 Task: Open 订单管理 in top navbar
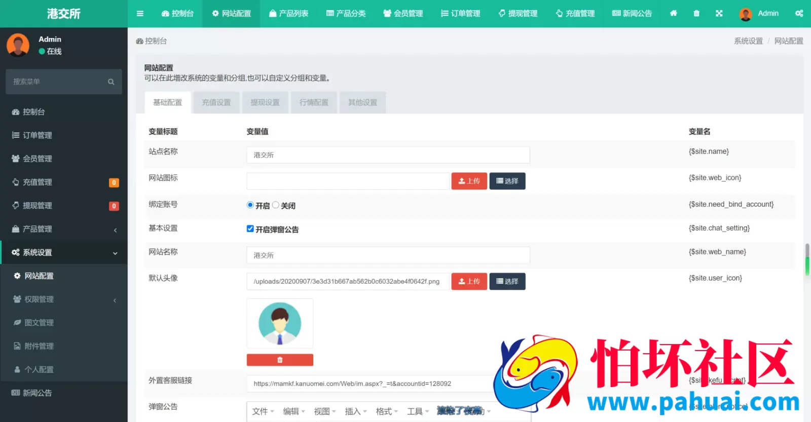tap(461, 14)
